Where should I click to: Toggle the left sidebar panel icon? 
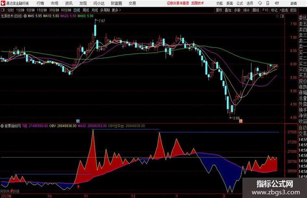[x=3, y=10]
